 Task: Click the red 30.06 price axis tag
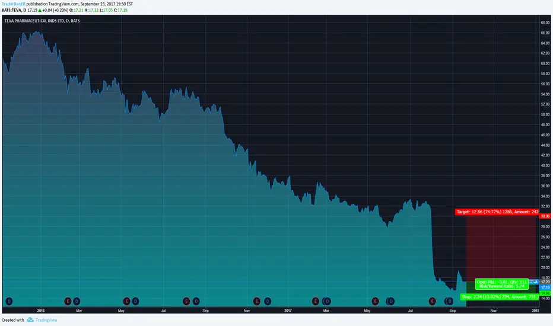click(545, 216)
